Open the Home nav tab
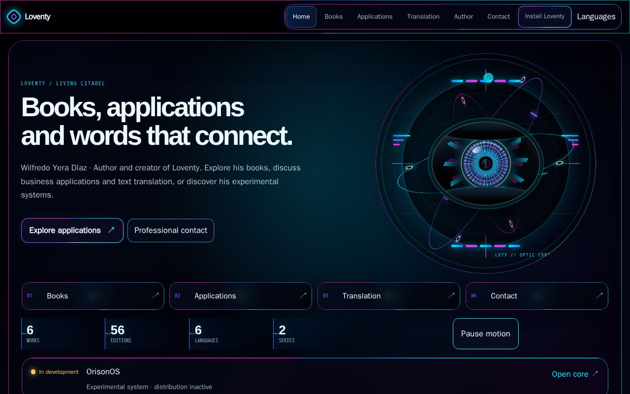Viewport: 630px width, 394px height. tap(301, 17)
